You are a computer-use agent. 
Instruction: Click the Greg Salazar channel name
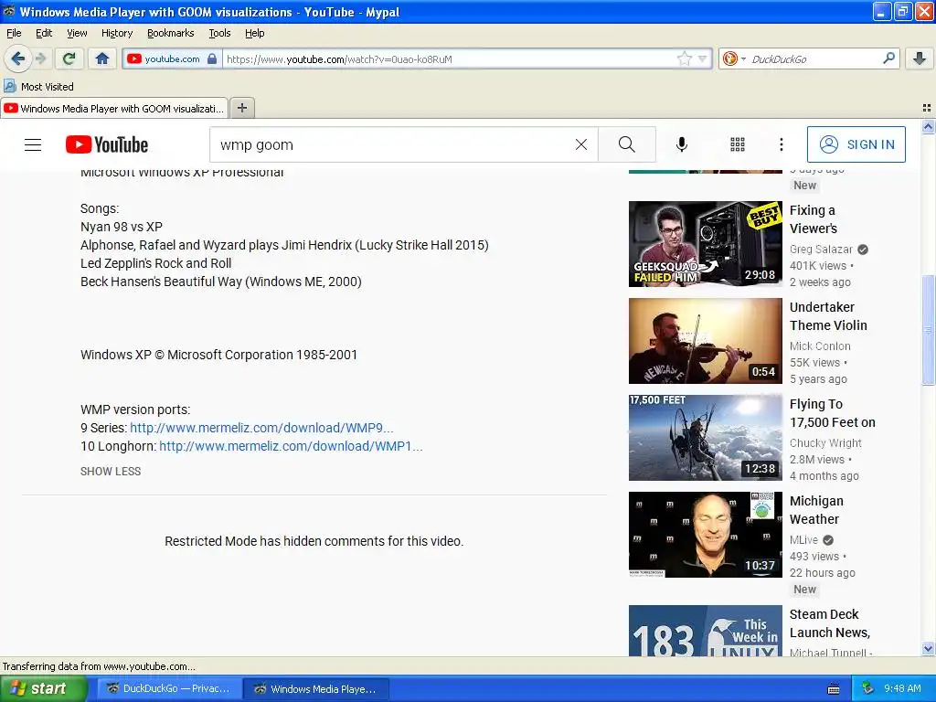[821, 250]
